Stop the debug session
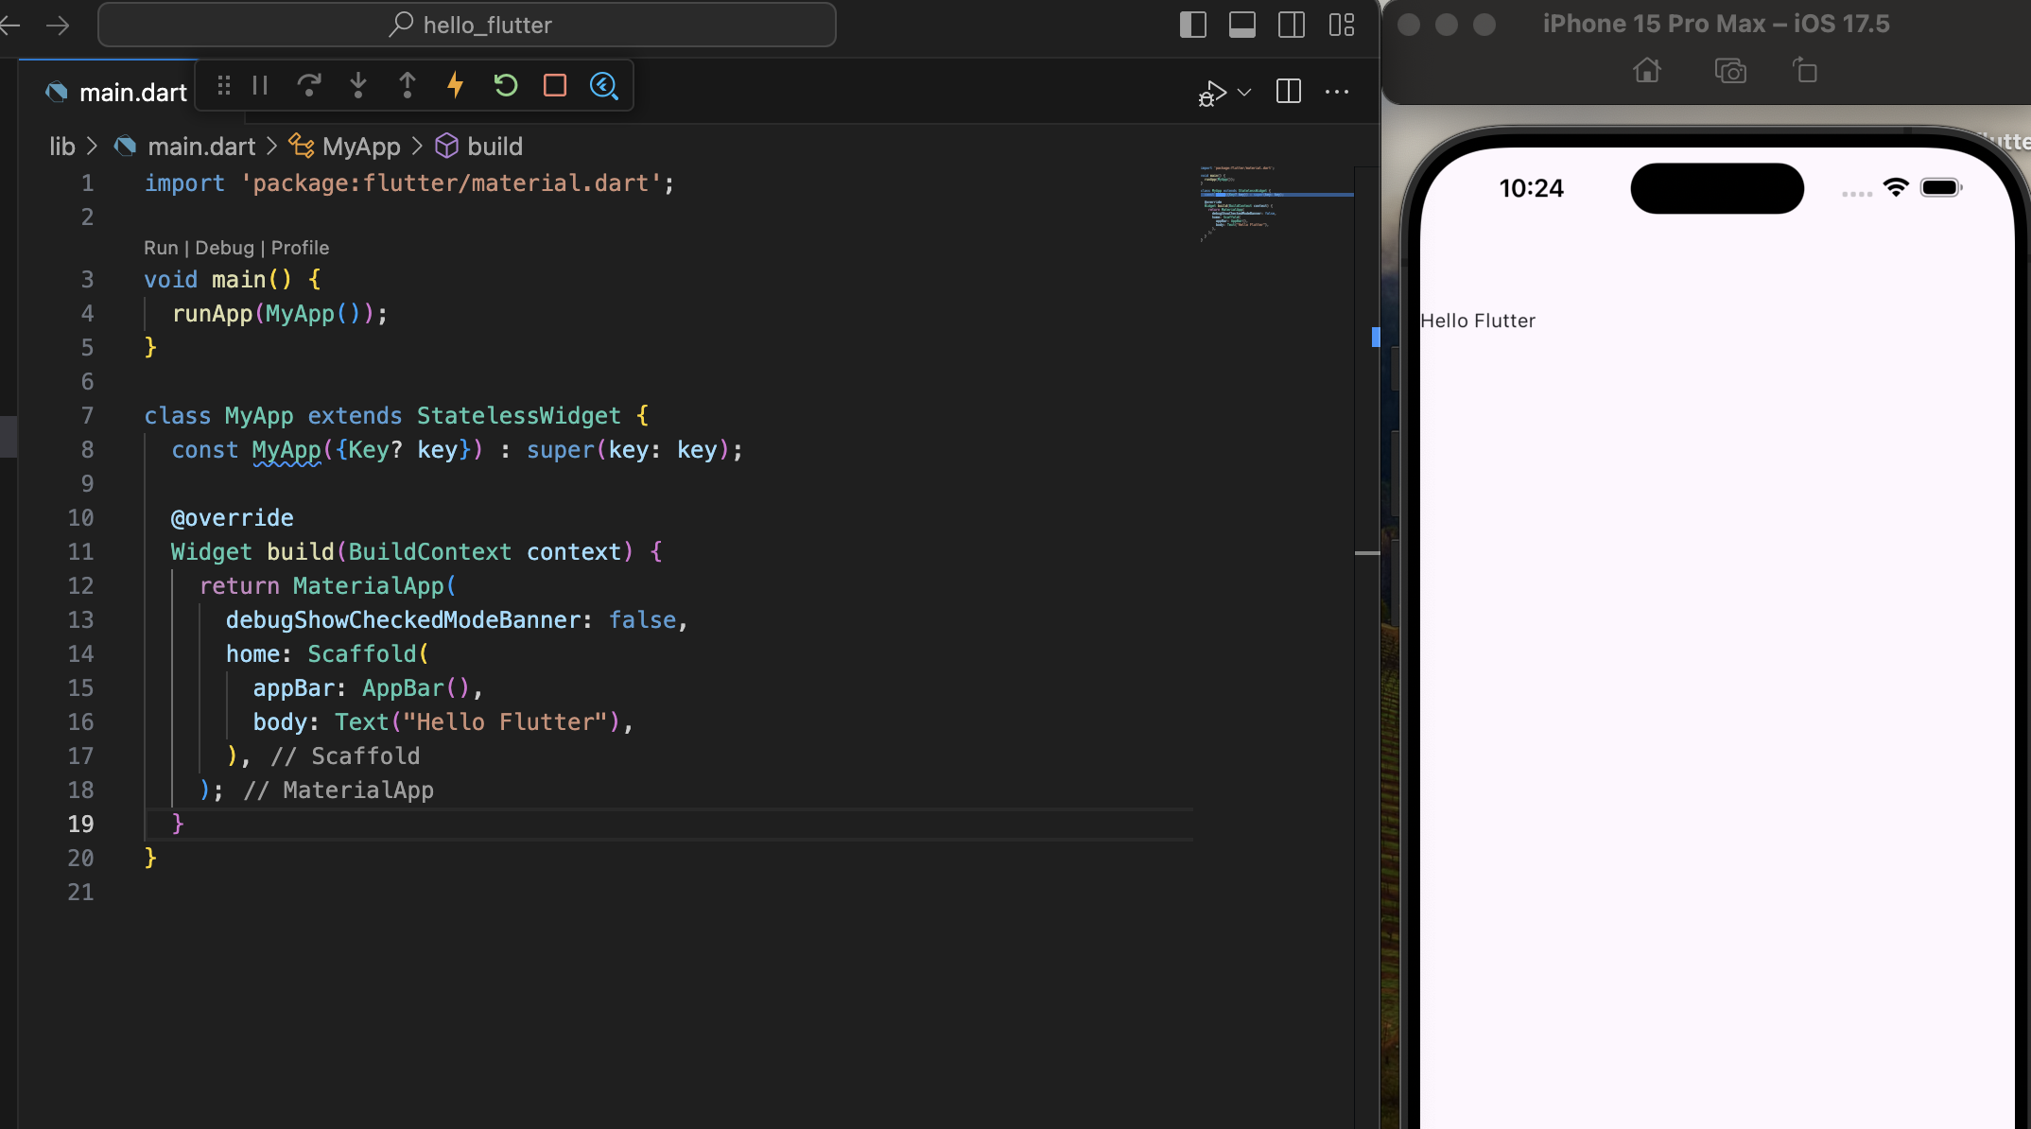The height and width of the screenshot is (1129, 2031). (x=555, y=86)
